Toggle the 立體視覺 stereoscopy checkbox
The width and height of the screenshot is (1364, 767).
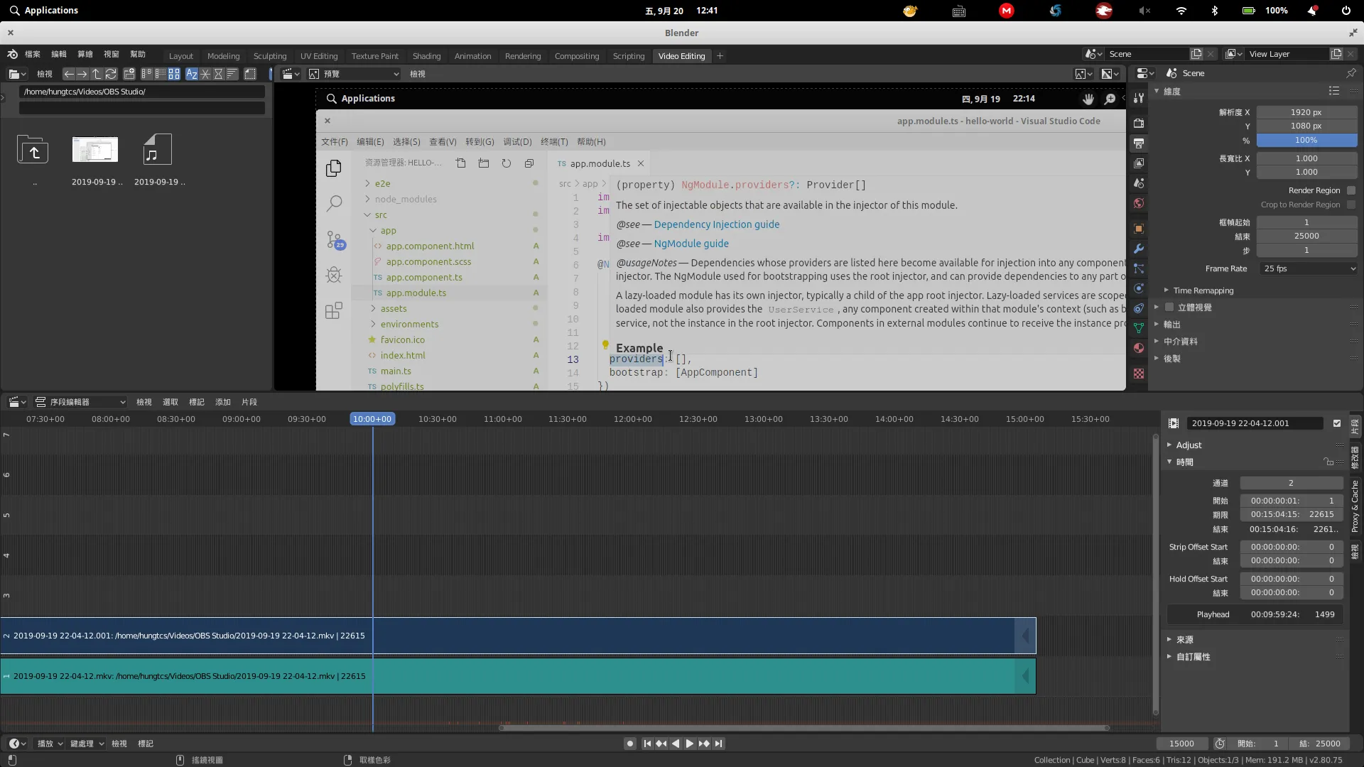1169,308
